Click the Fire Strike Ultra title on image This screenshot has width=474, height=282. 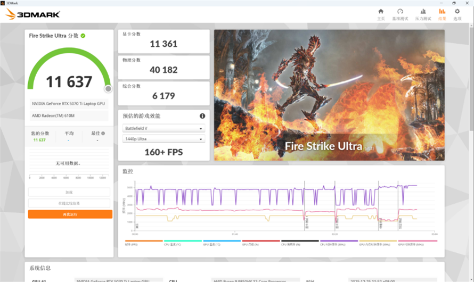(x=323, y=146)
